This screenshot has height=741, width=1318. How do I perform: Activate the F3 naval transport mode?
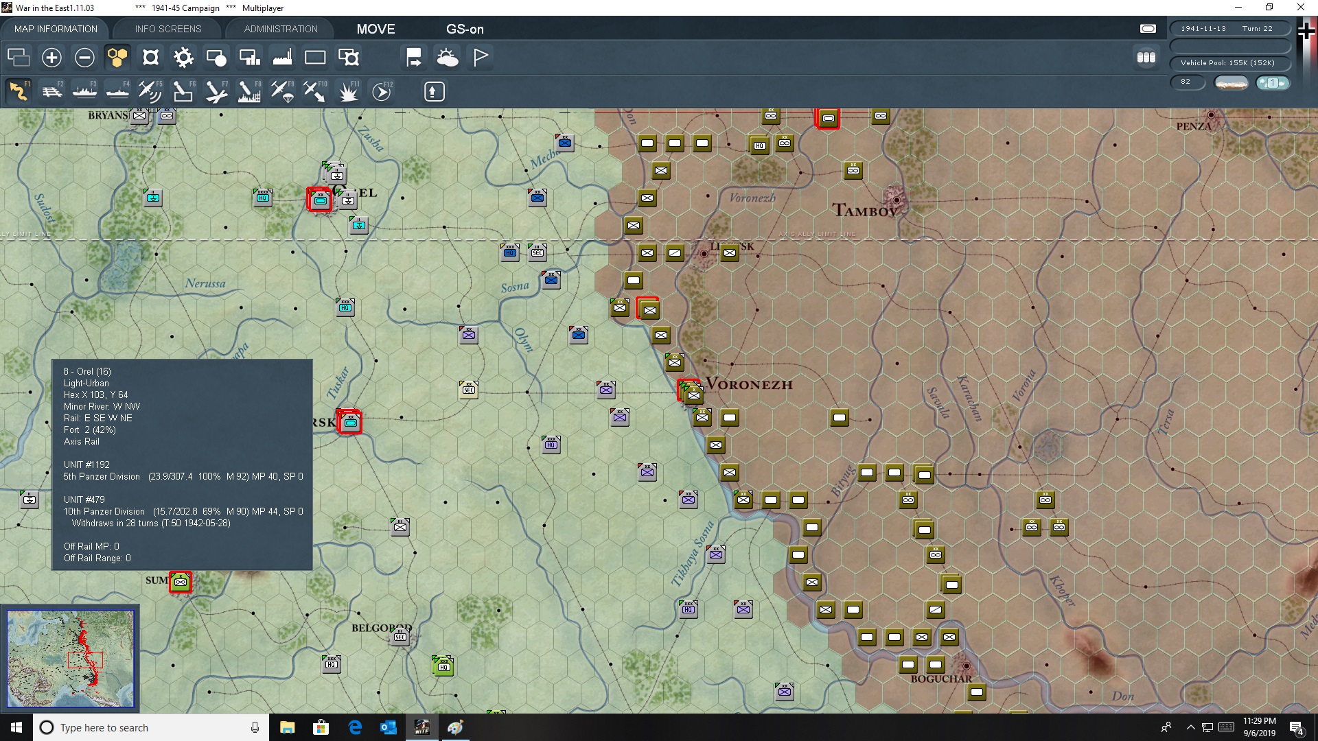tap(84, 91)
